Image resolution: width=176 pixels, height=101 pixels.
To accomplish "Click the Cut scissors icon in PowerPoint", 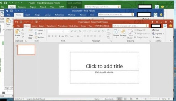I will 22,30.
